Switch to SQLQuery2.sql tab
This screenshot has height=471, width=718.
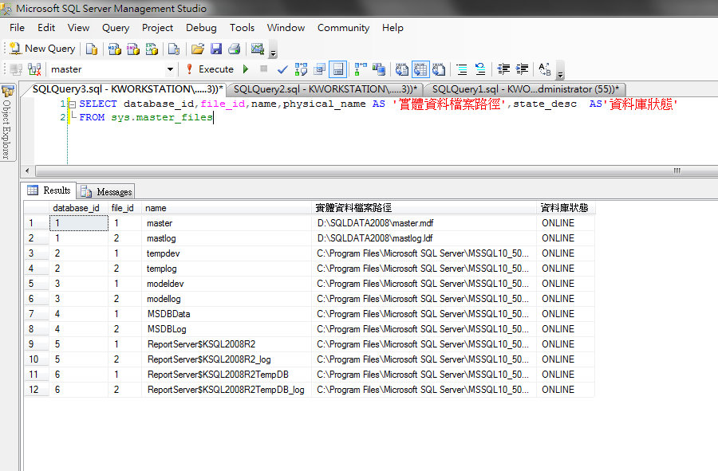325,89
